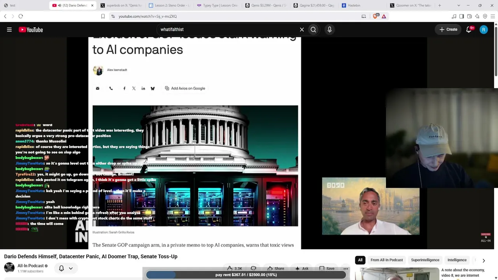The width and height of the screenshot is (498, 280).
Task: Open the All-In Podcast channel avatar
Action: (x=9, y=268)
